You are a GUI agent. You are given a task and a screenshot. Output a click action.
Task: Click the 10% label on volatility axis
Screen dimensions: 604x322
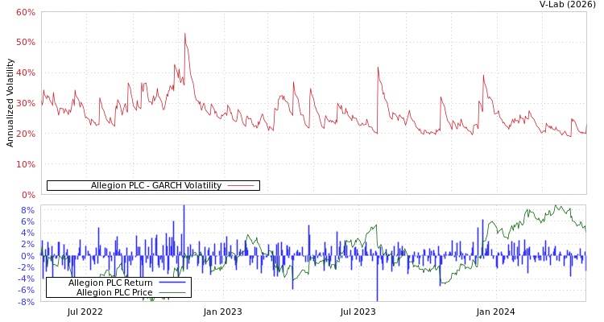(x=25, y=164)
